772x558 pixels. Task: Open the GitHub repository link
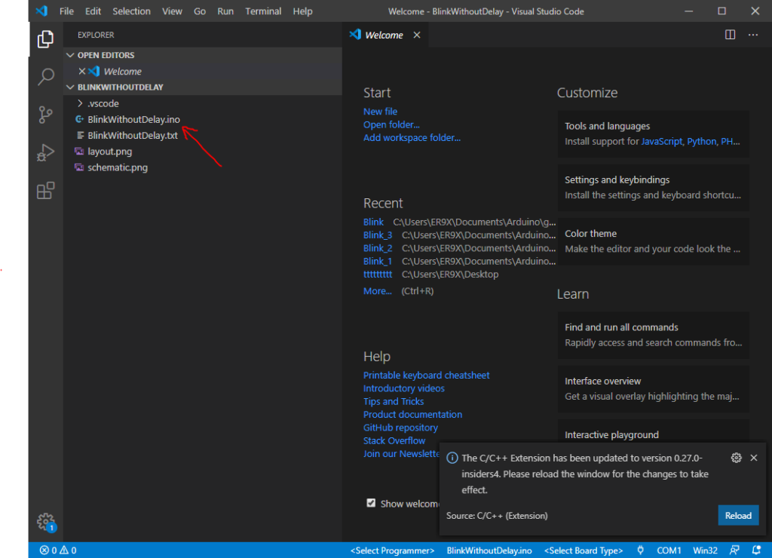click(400, 428)
